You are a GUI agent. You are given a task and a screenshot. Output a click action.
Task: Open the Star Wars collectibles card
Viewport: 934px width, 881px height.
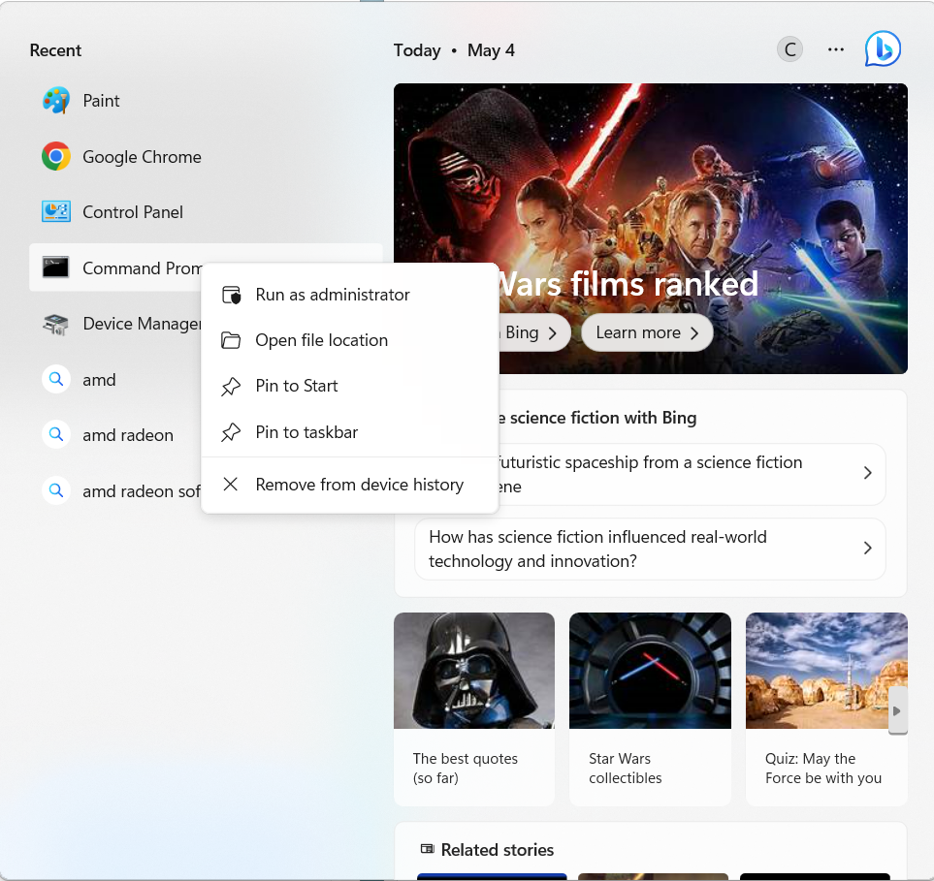click(x=650, y=708)
